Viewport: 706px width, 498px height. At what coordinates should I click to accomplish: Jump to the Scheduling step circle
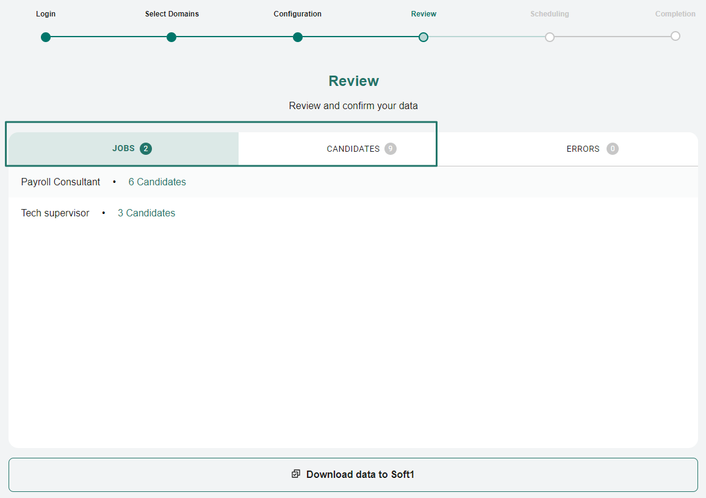pos(550,37)
